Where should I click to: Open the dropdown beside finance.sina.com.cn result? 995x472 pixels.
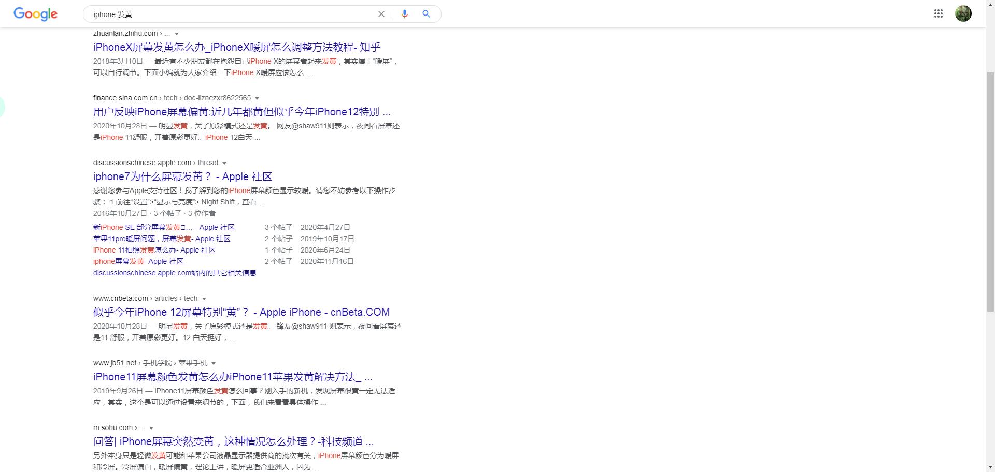click(258, 98)
